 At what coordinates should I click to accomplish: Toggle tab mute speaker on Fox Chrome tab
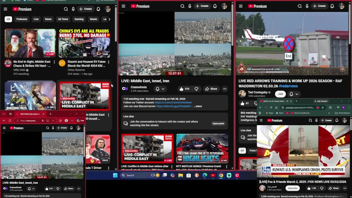point(287,101)
